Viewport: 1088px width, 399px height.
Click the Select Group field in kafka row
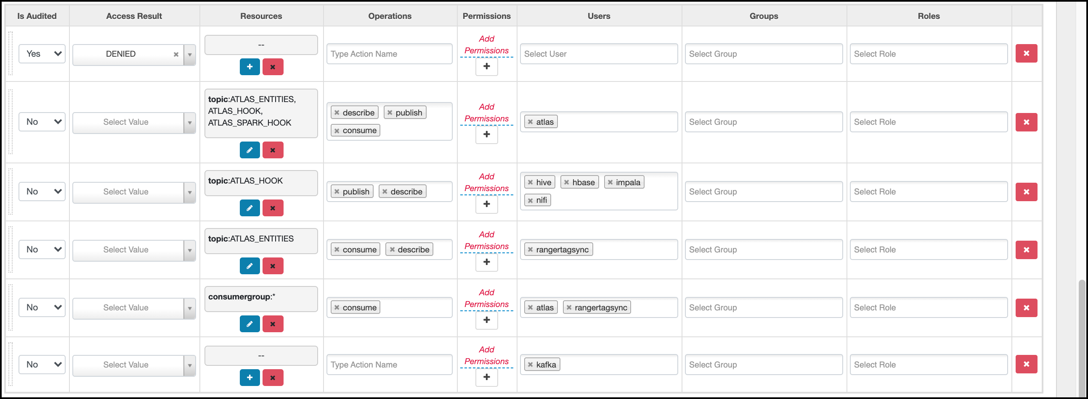click(763, 365)
